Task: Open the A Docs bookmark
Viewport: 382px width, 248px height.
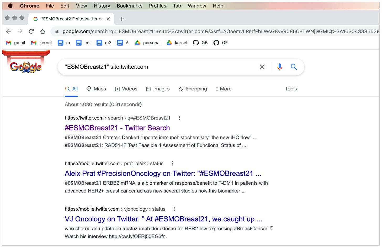Action: click(123, 43)
